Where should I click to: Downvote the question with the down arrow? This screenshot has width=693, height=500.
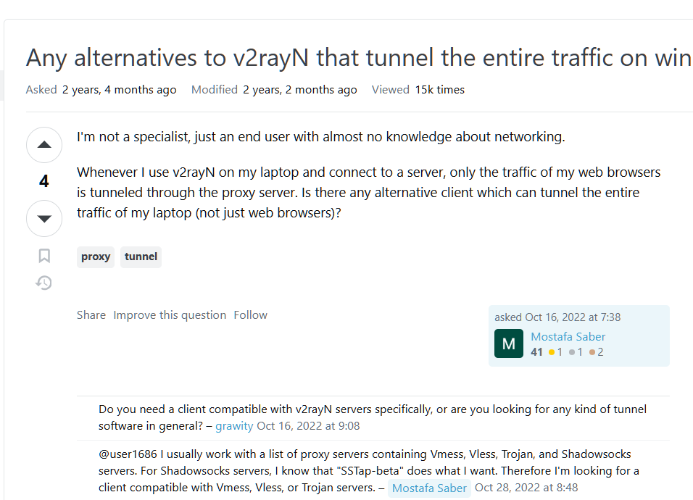pos(44,218)
